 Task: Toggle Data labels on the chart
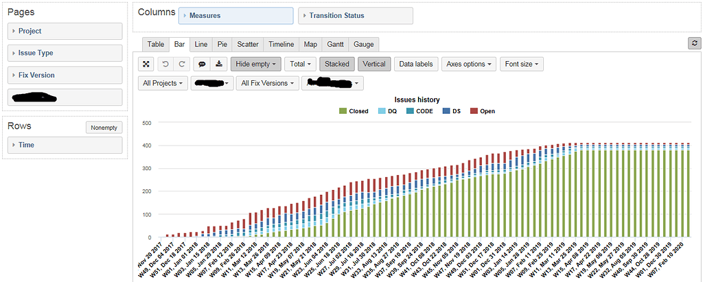pyautogui.click(x=416, y=64)
